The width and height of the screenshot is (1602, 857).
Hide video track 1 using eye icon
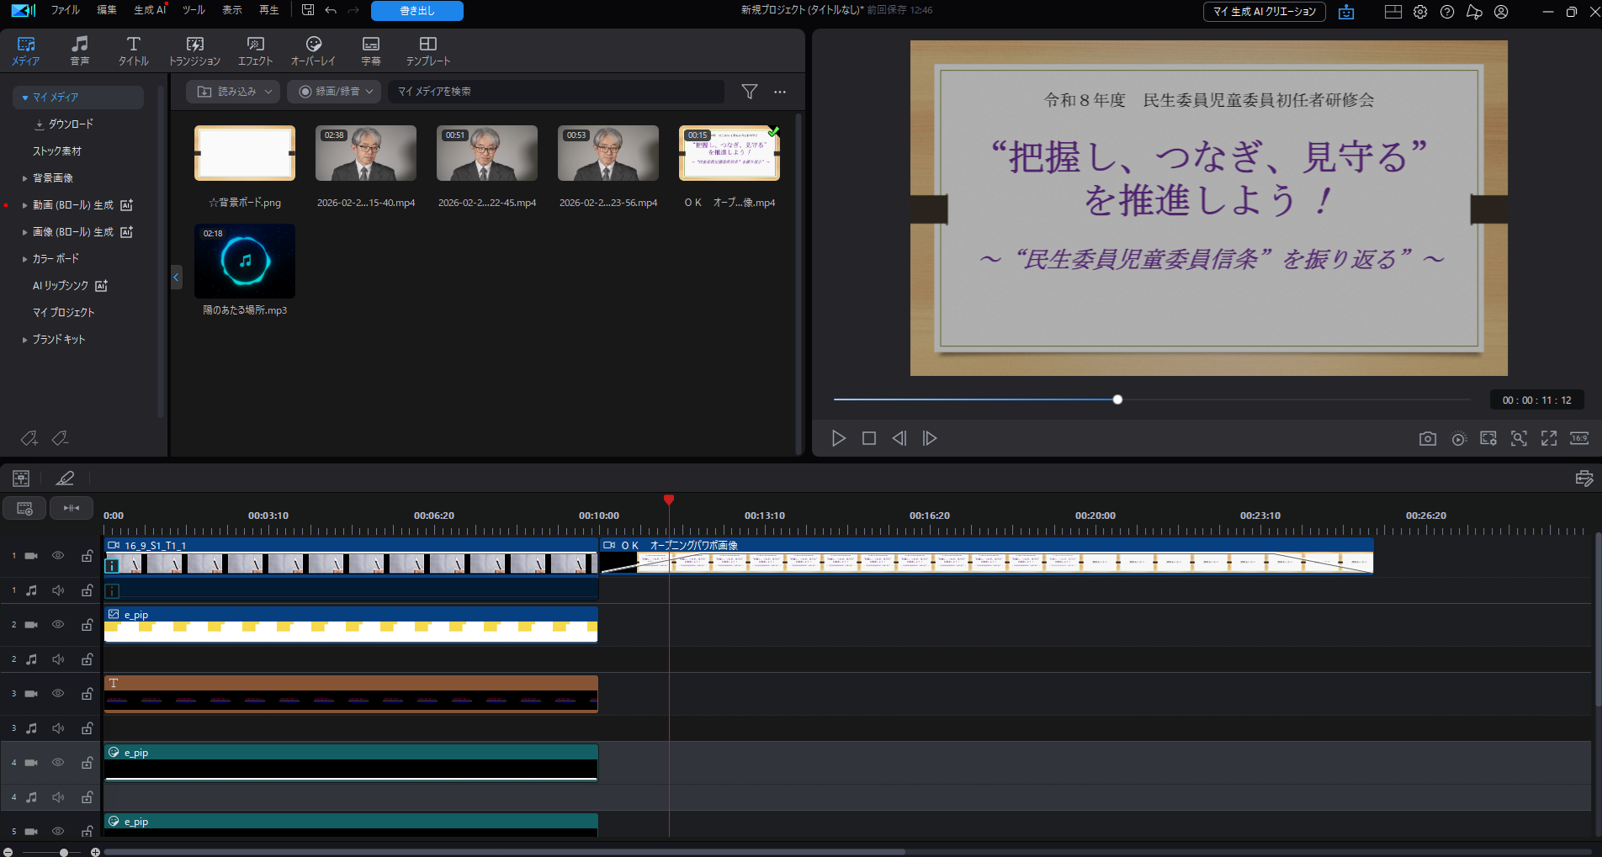tap(58, 556)
